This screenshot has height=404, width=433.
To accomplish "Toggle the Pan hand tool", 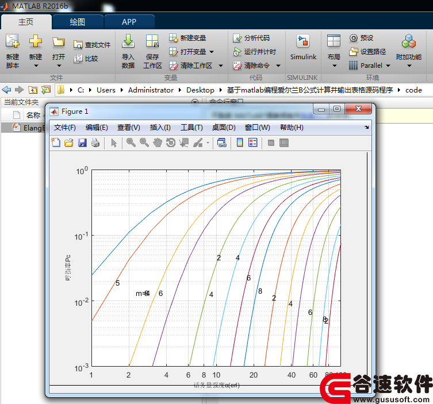I will pos(158,143).
